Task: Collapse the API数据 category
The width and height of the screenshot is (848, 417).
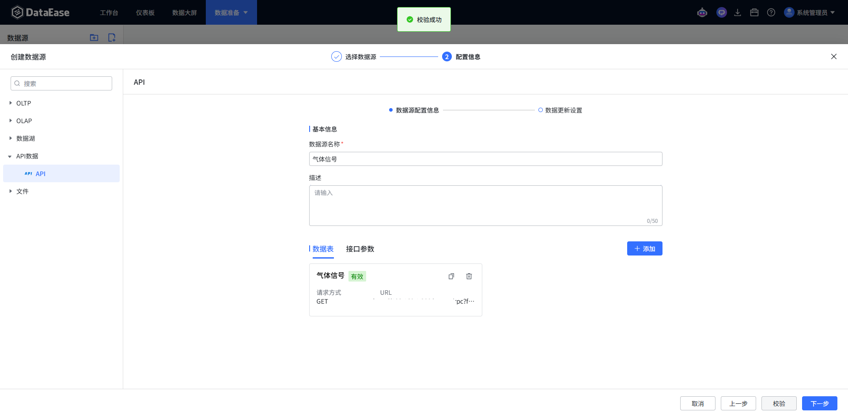Action: [10, 156]
